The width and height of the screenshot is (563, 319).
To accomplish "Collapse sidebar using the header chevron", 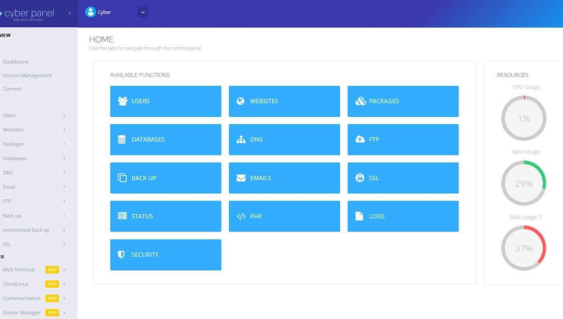I will click(x=69, y=13).
